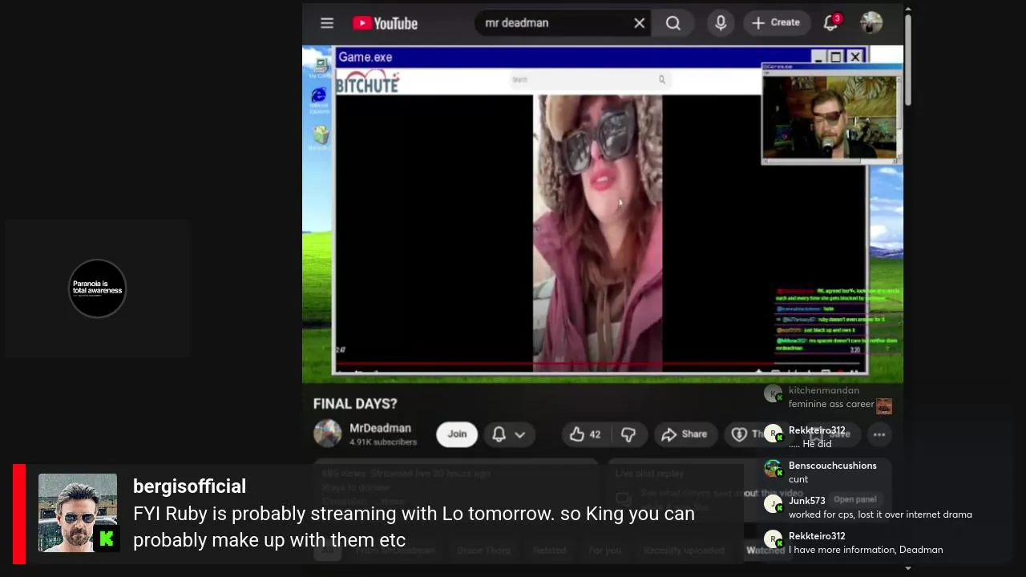This screenshot has height=577, width=1026.
Task: Click the green Kick badge on avatar
Action: point(106,539)
